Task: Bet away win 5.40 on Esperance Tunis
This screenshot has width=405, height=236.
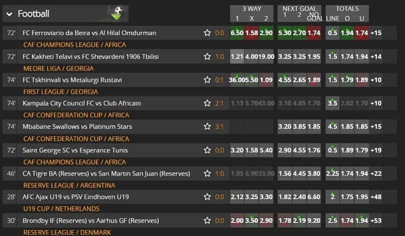Action: pyautogui.click(x=266, y=150)
